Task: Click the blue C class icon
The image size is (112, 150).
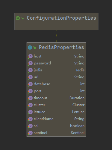Action: click(x=30, y=47)
